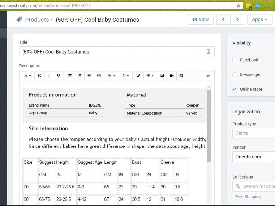Click the search icon in Collections field

tap(238, 186)
